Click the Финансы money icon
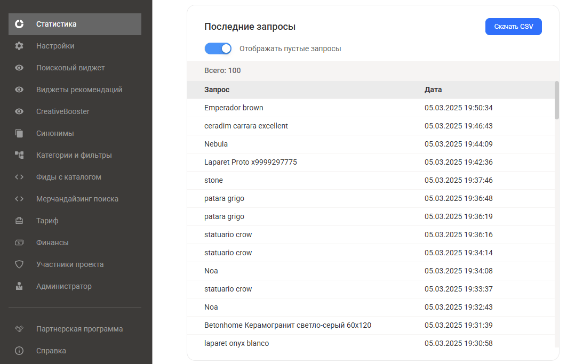 pos(19,242)
